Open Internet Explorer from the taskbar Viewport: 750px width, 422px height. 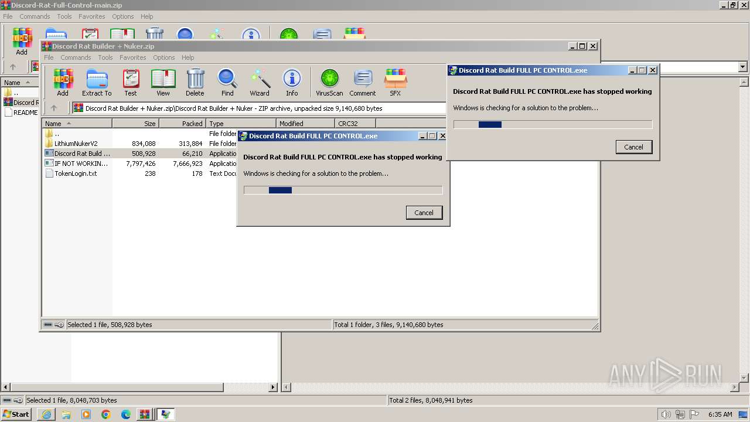46,414
